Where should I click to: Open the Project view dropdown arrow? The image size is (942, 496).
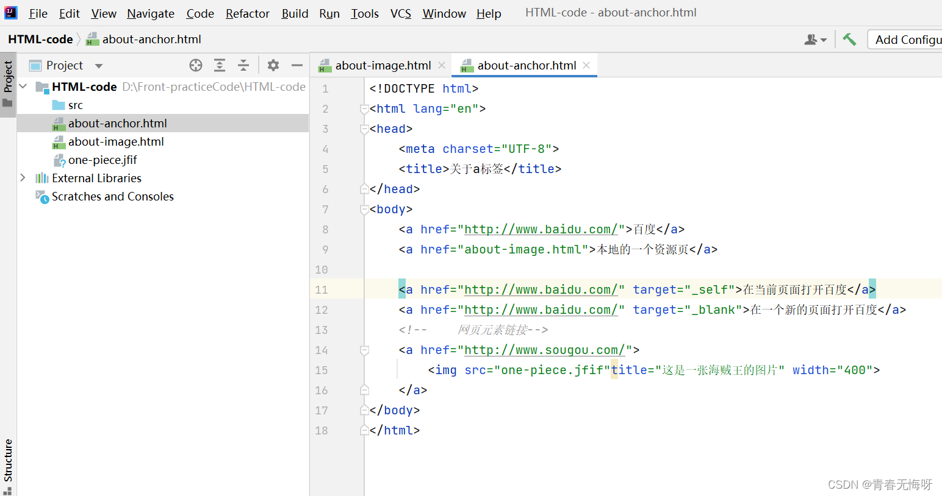[99, 66]
